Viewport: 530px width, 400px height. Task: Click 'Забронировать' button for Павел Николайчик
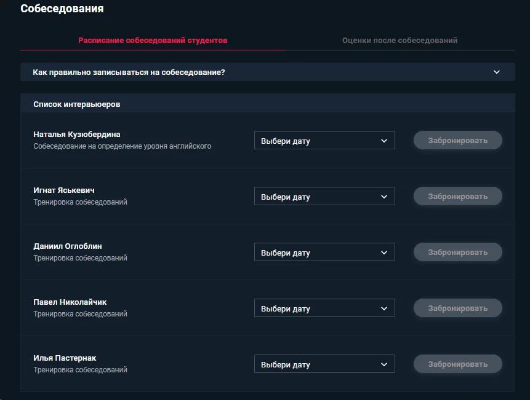click(457, 308)
